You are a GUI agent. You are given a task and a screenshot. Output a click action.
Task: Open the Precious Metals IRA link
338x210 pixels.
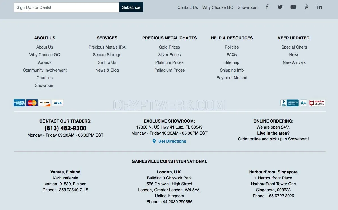(x=107, y=47)
